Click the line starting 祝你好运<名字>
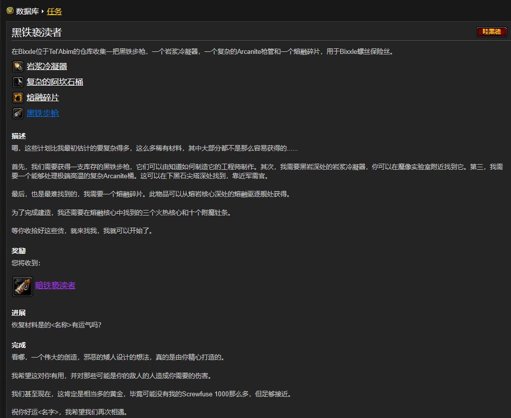Image resolution: width=511 pixels, height=418 pixels. 70,412
